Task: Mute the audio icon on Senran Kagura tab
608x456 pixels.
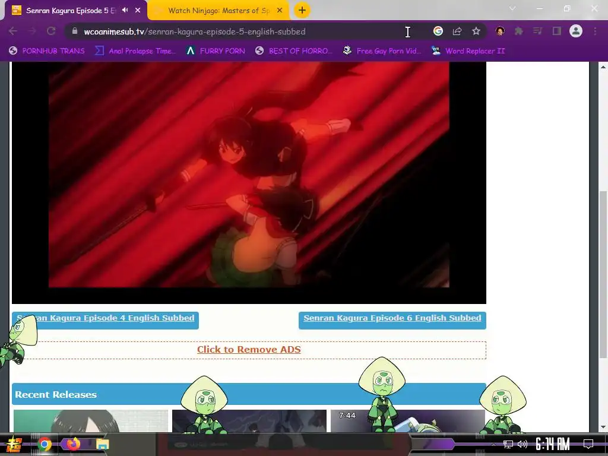Action: (x=125, y=10)
